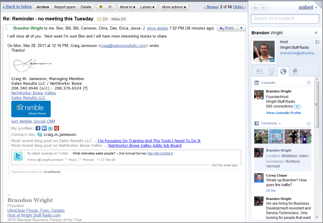Click Brandon Wright's profile photo

coord(264,51)
